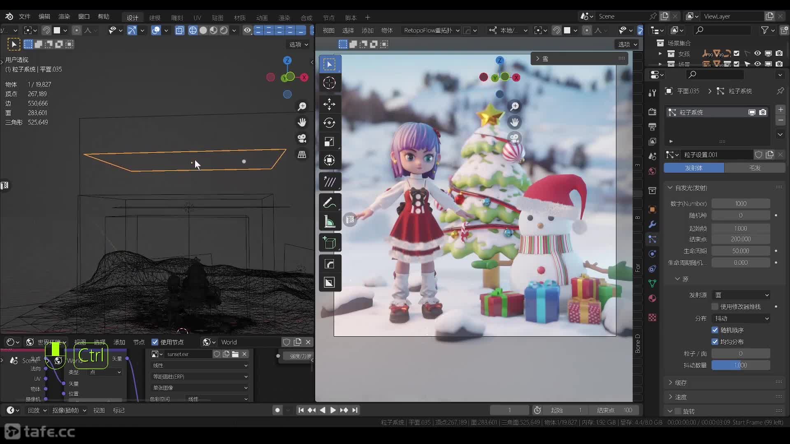Open the Material properties tab
Image resolution: width=790 pixels, height=444 pixels.
[652, 298]
